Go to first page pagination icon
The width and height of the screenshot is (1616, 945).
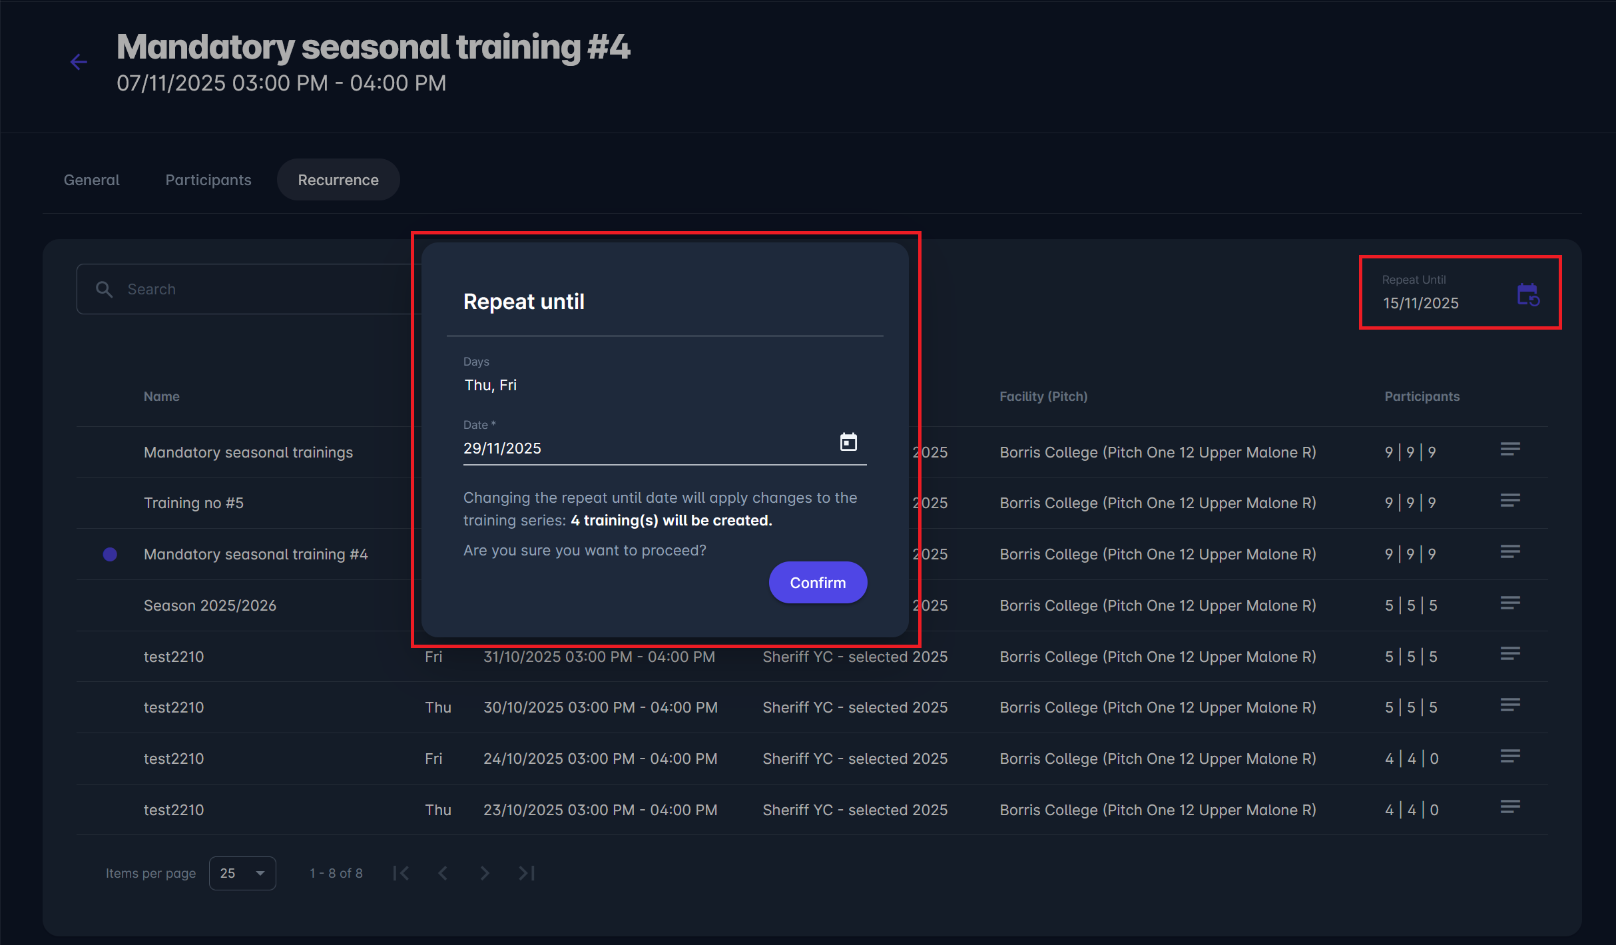[x=401, y=873]
